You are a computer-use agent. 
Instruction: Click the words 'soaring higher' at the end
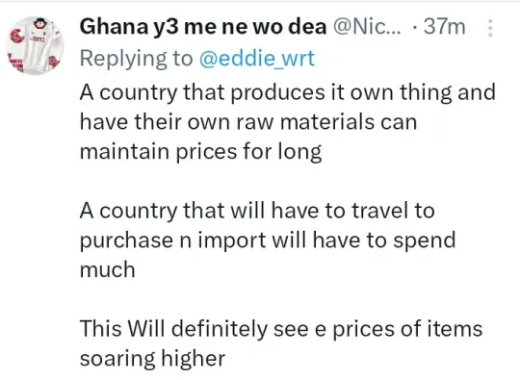coord(152,359)
